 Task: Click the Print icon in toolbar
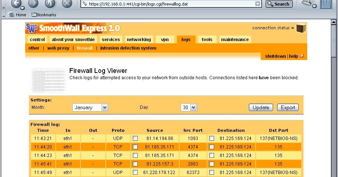pyautogui.click(x=307, y=3)
